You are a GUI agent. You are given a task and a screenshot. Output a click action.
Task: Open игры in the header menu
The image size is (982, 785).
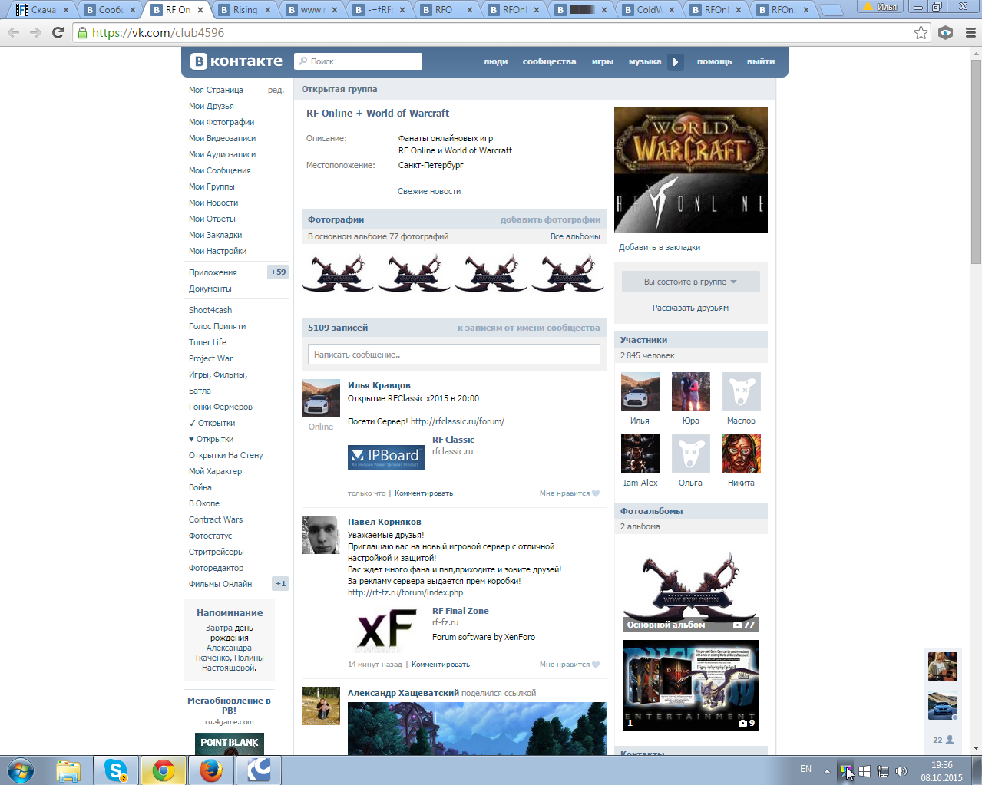[603, 61]
